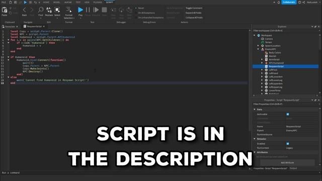Click the Add Attribute button
Screen dimensions: 322x181
(x=287, y=162)
